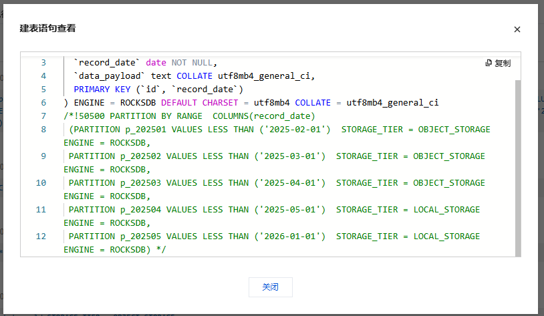Click partition name p_202505
The image size is (544, 316).
140,236
